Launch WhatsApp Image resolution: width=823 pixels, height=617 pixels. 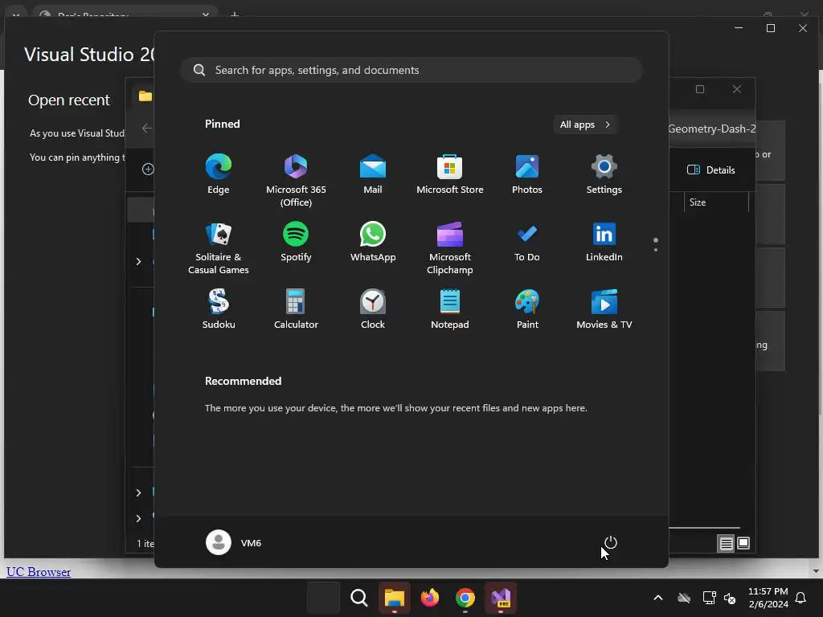coord(373,242)
